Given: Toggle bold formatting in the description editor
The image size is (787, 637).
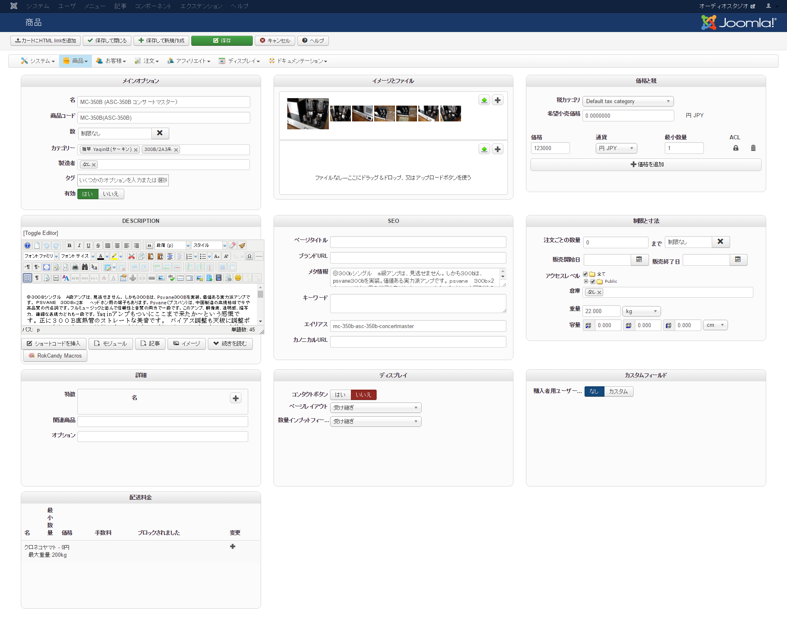Looking at the screenshot, I should 69,245.
